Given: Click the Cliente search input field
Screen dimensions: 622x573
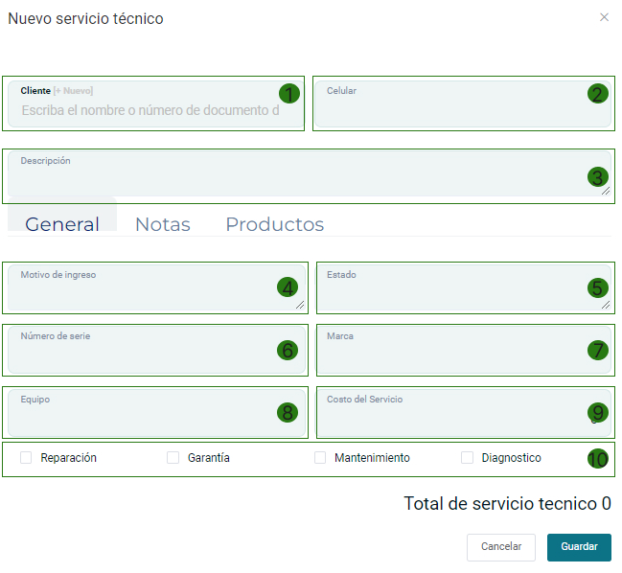Looking at the screenshot, I should pyautogui.click(x=149, y=110).
